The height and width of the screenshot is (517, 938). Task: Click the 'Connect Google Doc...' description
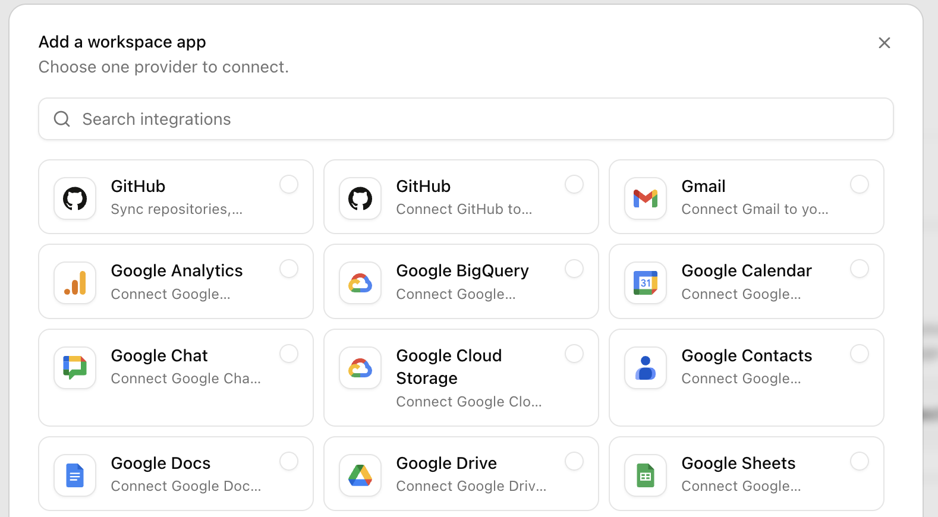[186, 486]
